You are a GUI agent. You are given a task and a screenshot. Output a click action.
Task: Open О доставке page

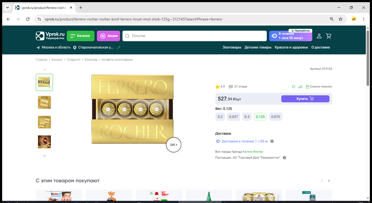click(321, 47)
